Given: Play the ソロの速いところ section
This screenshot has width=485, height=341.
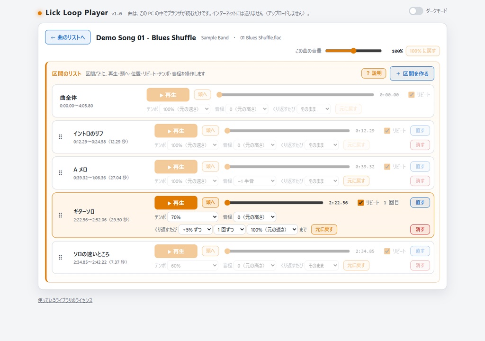Looking at the screenshot, I should (176, 251).
